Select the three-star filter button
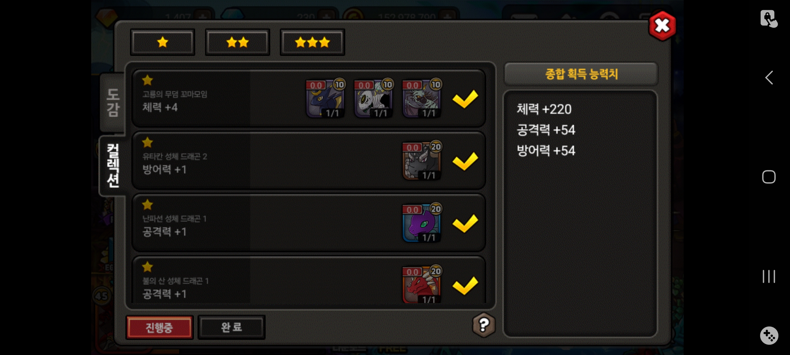Screen dimensions: 790x355 tap(312, 42)
